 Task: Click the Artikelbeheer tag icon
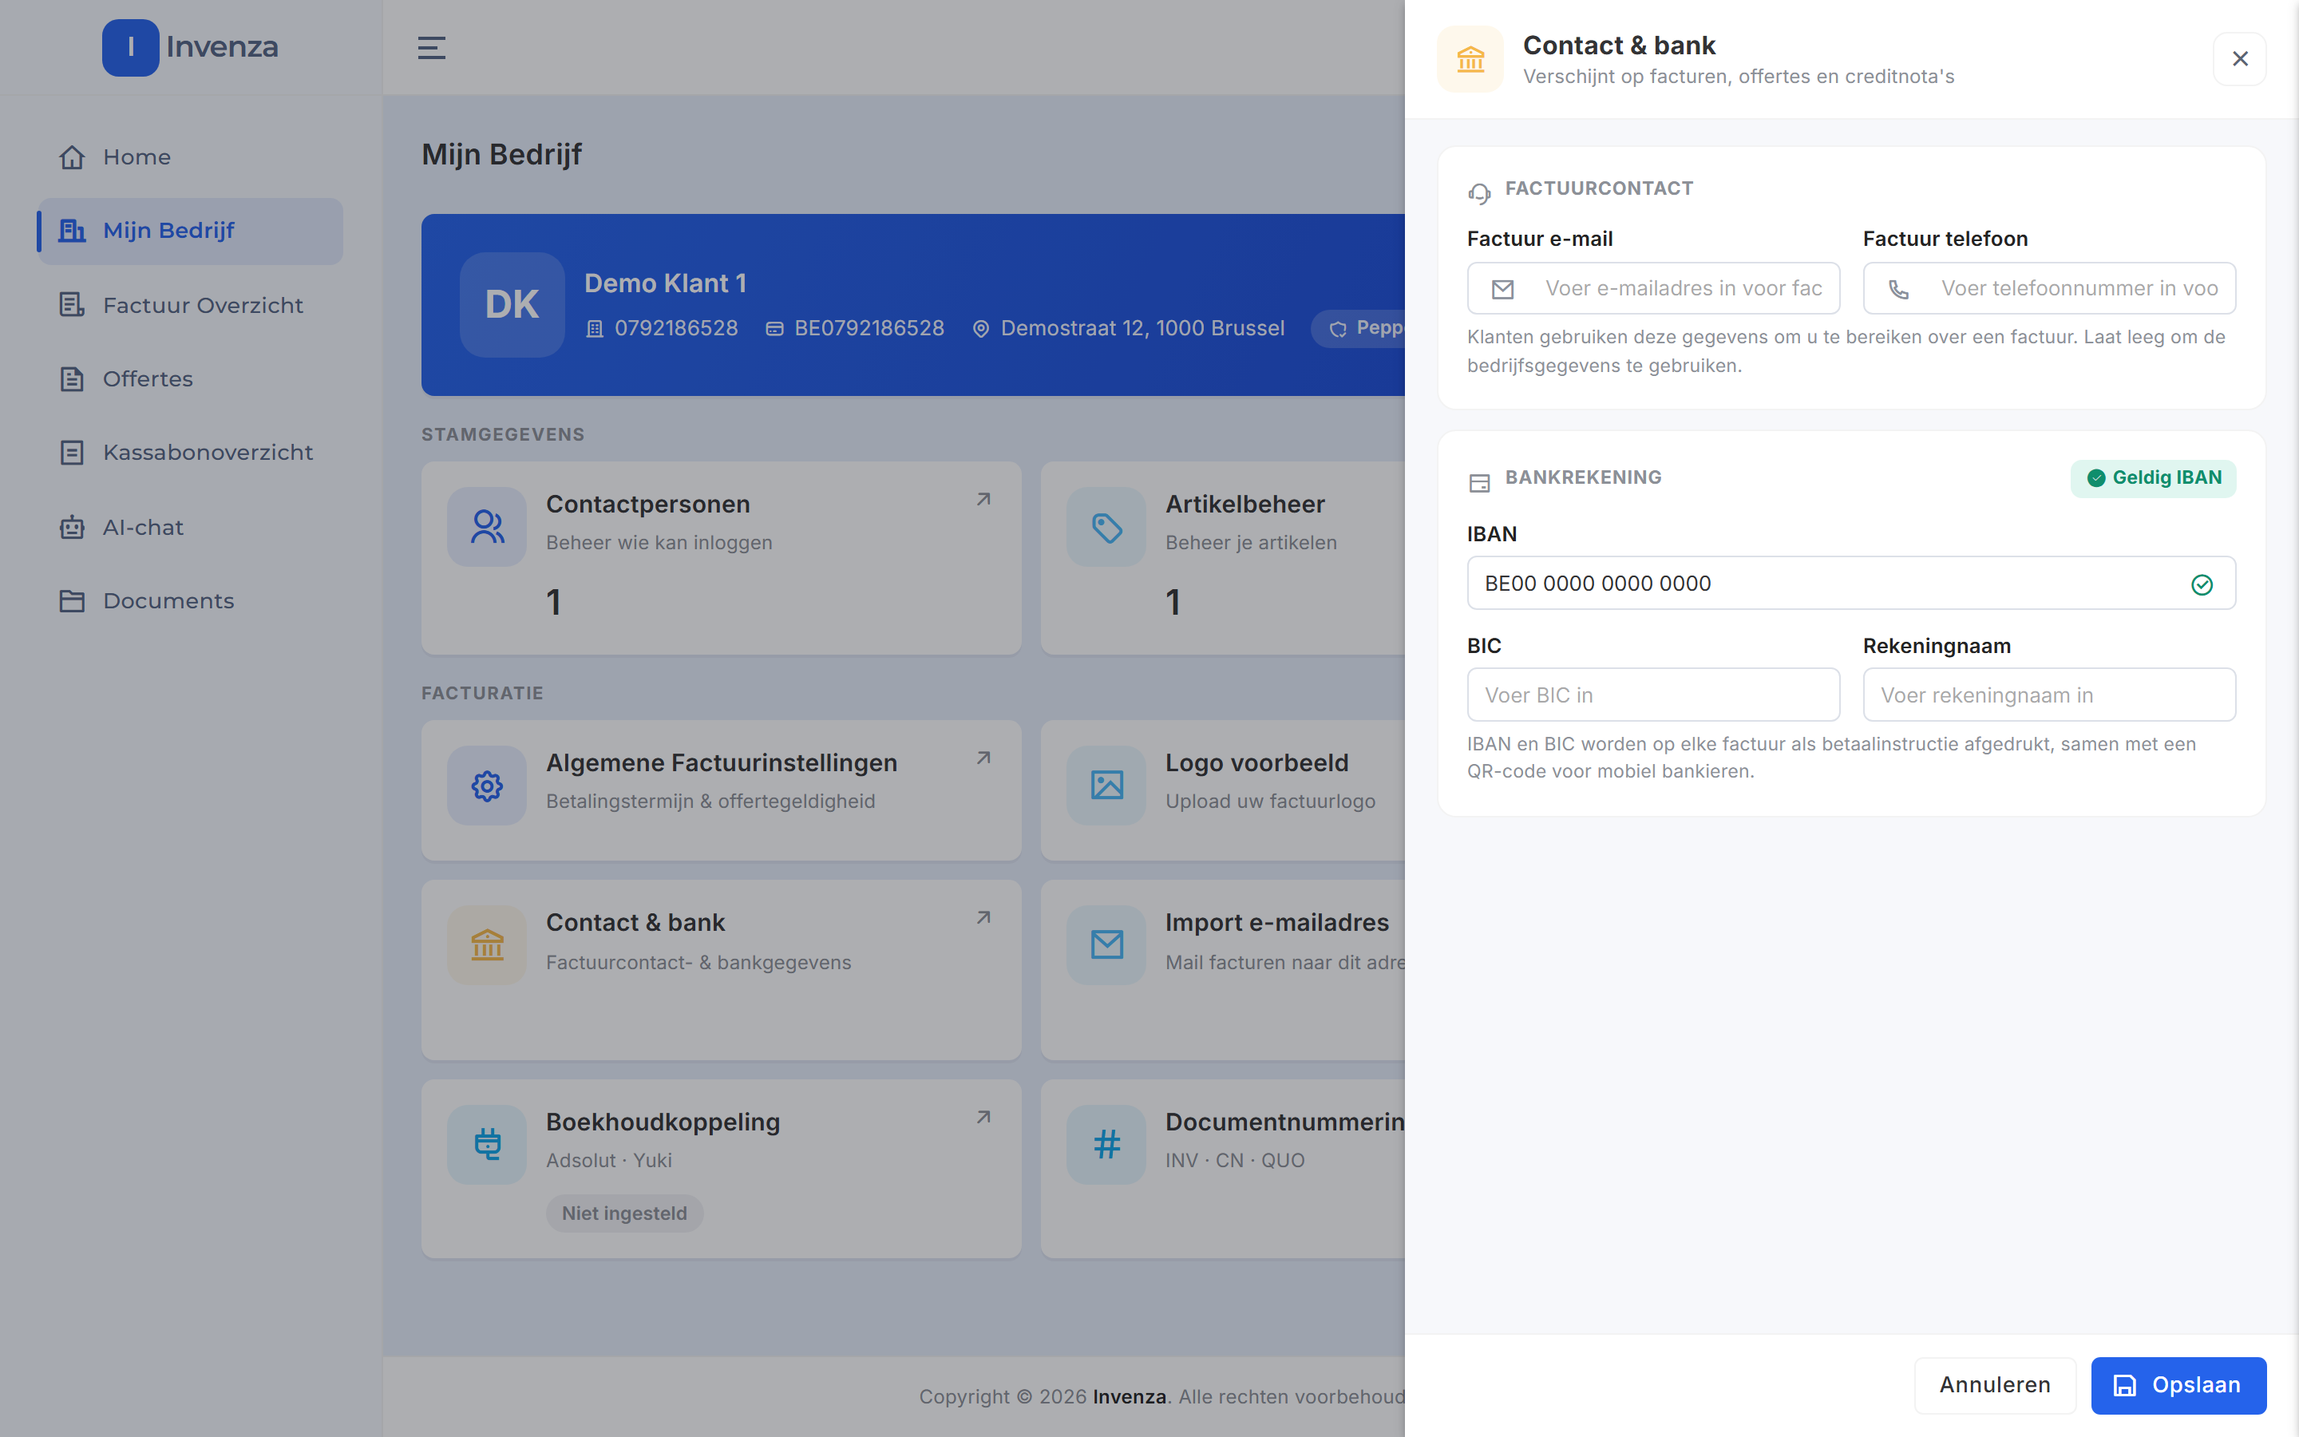1106,527
